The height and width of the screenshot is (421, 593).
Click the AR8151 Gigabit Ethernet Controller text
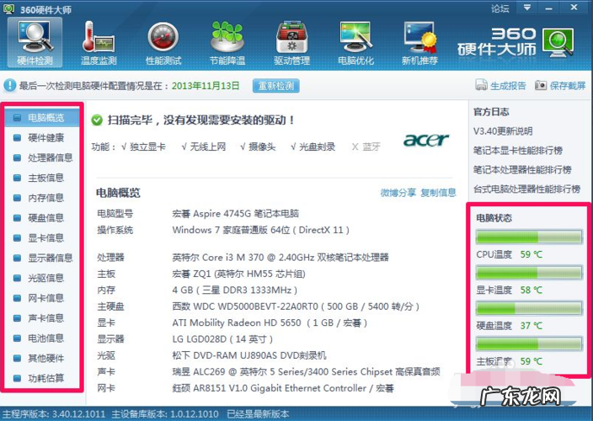283,388
